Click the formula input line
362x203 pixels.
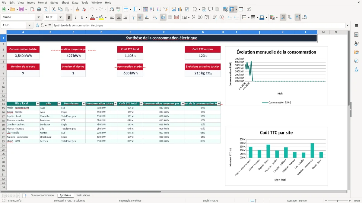(x=199, y=25)
